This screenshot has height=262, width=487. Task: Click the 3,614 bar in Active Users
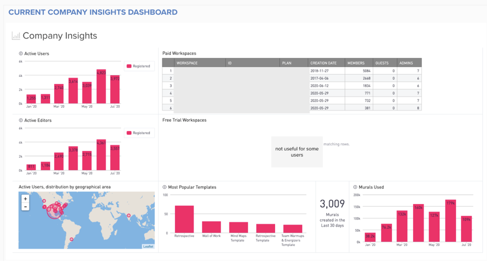[74, 91]
